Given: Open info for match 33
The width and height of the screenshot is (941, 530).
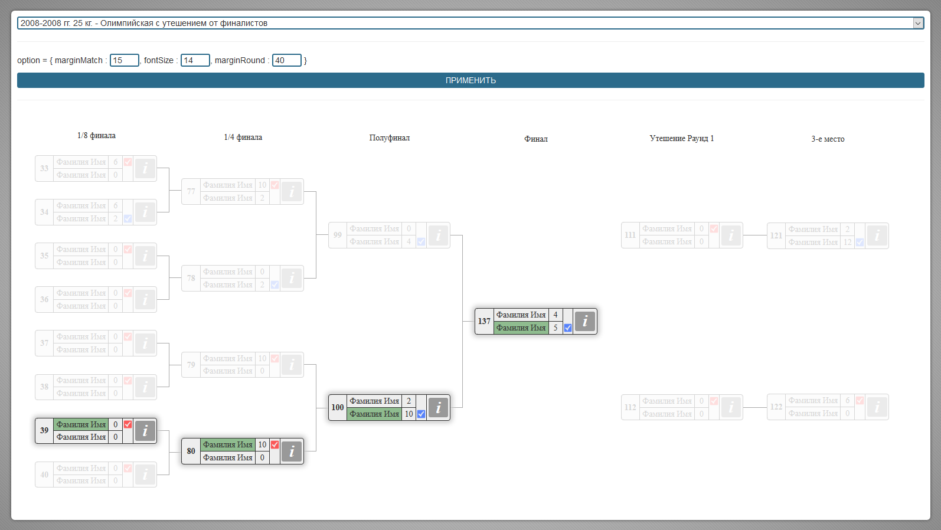Looking at the screenshot, I should click(x=145, y=169).
